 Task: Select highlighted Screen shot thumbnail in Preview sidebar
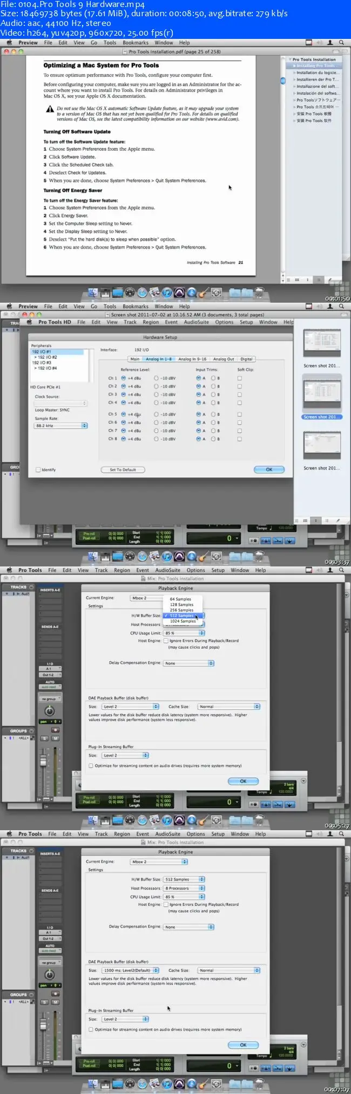pyautogui.click(x=321, y=393)
